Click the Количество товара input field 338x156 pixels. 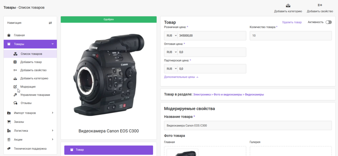coord(291,36)
